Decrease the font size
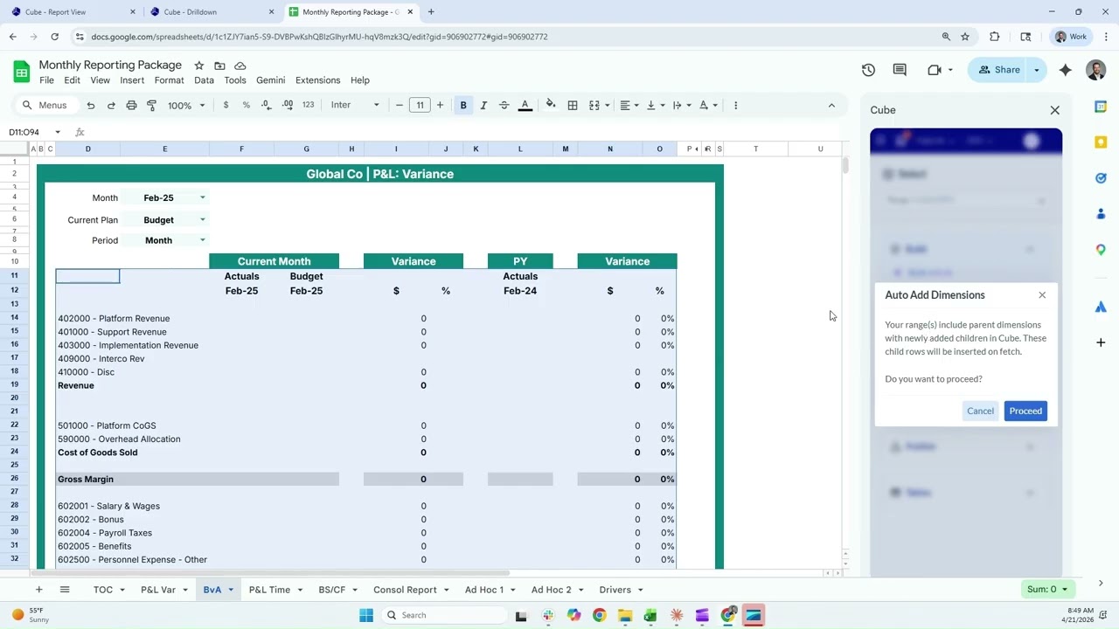 click(x=400, y=105)
